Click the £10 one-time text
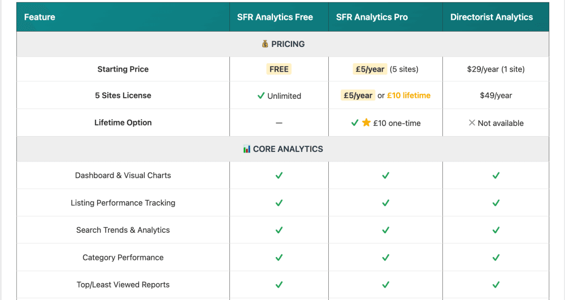The height and width of the screenshot is (300, 565). coord(397,123)
